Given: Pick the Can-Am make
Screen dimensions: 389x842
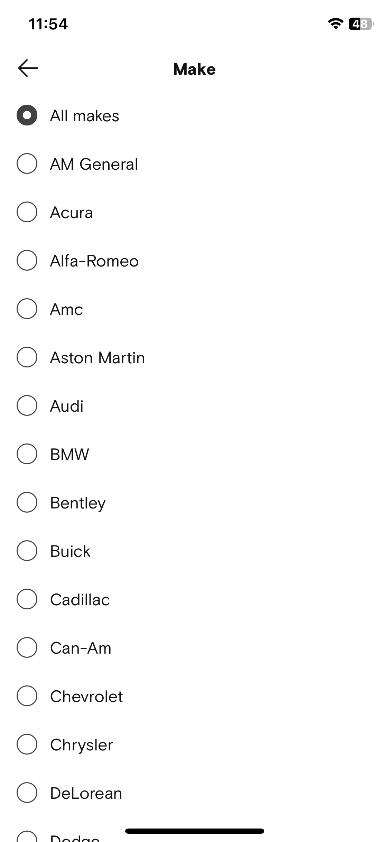Looking at the screenshot, I should (27, 647).
